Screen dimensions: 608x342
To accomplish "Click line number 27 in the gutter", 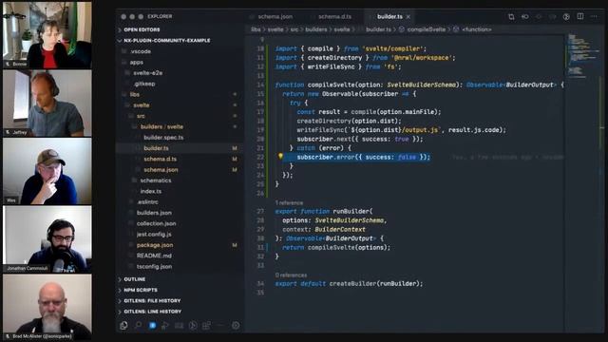I will [260, 211].
